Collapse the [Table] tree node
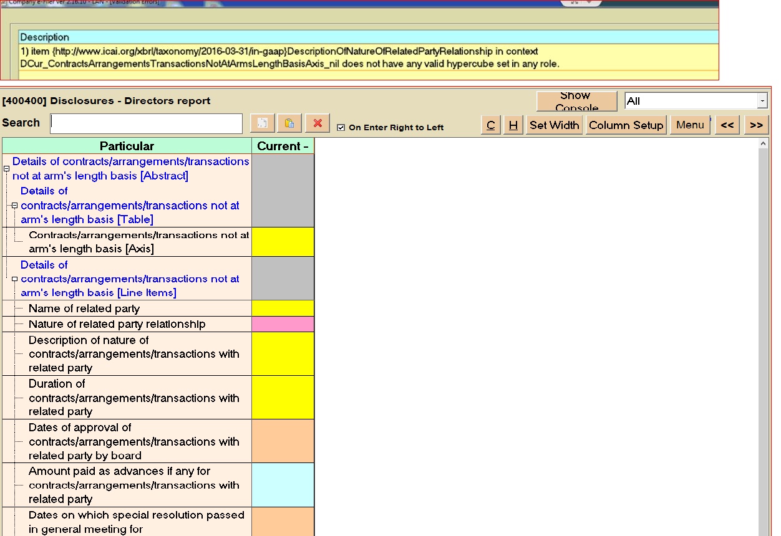This screenshot has height=536, width=781. (14, 206)
